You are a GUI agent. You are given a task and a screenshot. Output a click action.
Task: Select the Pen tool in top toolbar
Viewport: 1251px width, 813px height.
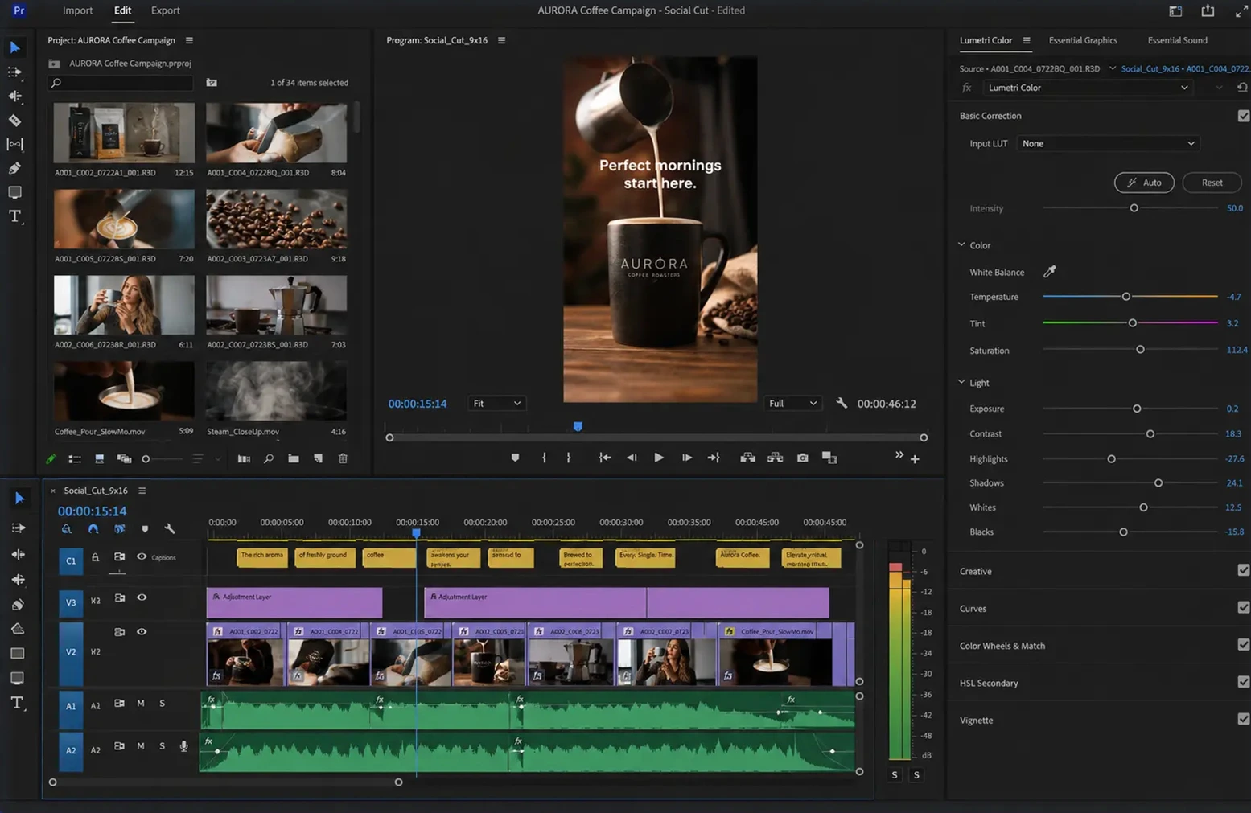coord(14,168)
